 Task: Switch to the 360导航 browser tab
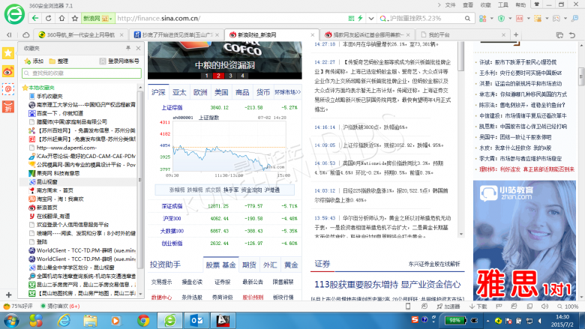(x=81, y=34)
